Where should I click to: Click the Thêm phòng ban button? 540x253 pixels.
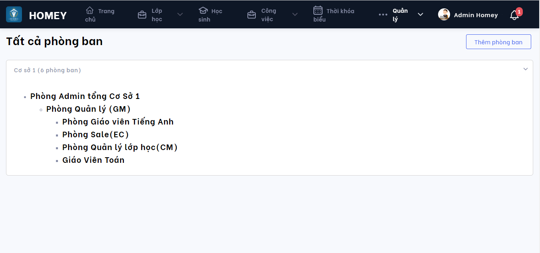[x=498, y=42]
